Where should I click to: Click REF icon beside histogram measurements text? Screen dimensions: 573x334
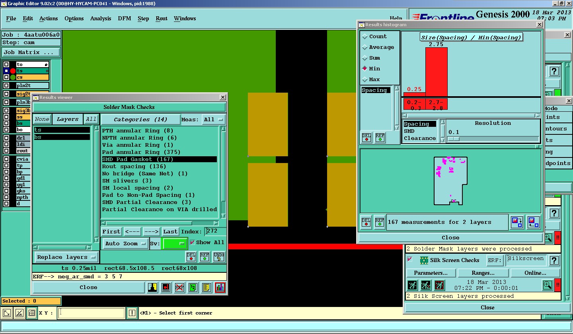point(380,222)
